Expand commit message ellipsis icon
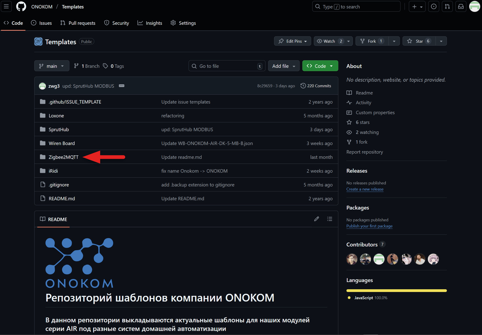Screen dimensions: 482x335 (x=121, y=86)
